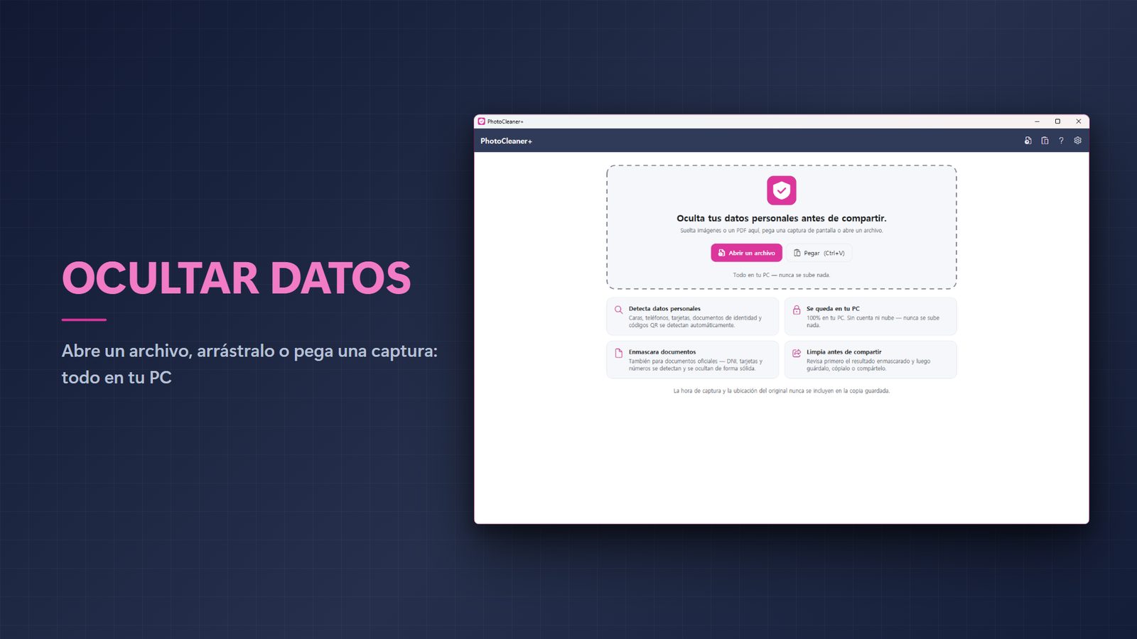Click the share icon beside Limpia antes de compartir
Screen dimensions: 1137x639
coord(797,354)
